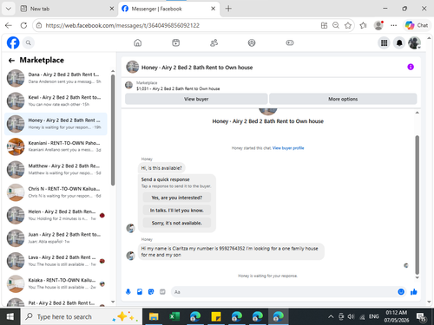Open the taskbar volume speaker icon
434x325 pixels.
[351, 317]
